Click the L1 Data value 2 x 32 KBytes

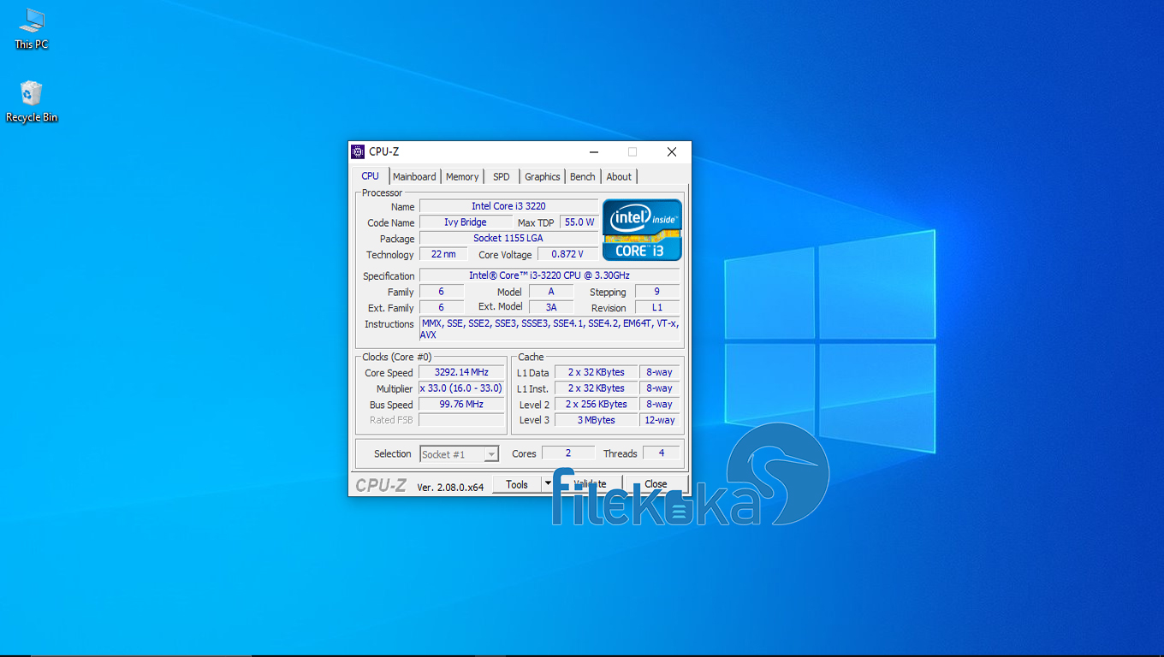[x=596, y=372]
